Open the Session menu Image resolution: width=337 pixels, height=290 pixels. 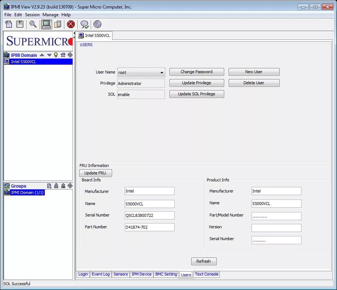[32, 15]
